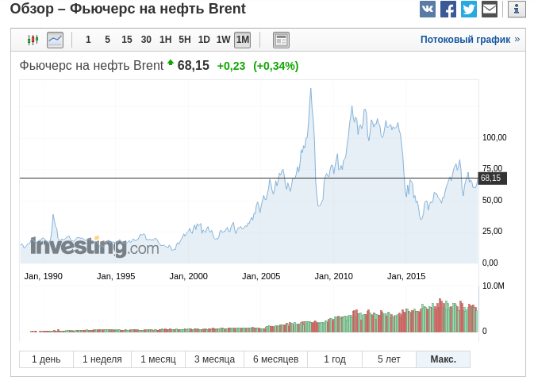Send the chart by email icon
Screen dimensions: 534x380
pos(490,10)
